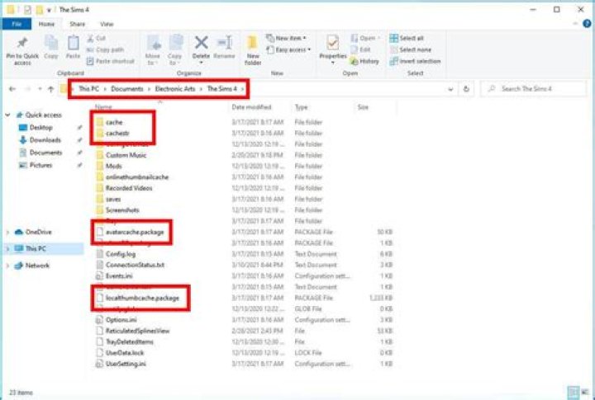Click Paste shortcut in the ribbon
595x400 pixels.
(111, 61)
